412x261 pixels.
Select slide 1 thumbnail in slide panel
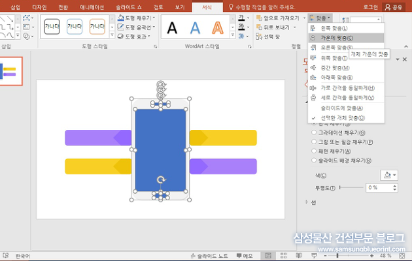11,71
